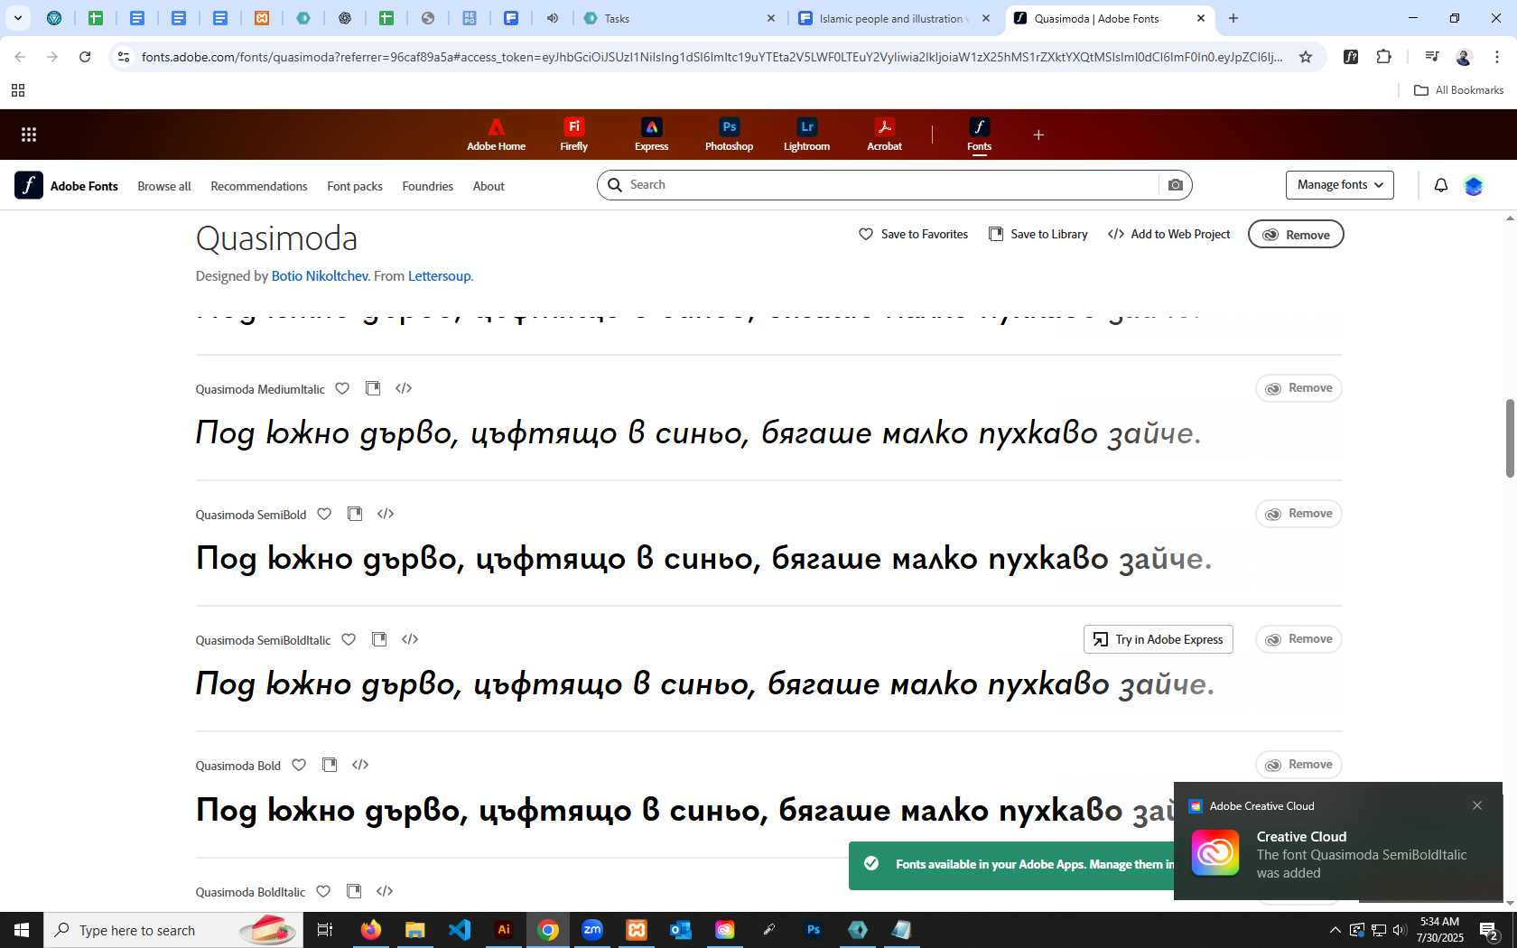The height and width of the screenshot is (948, 1517).
Task: Launch Firefly from the Adobe app bar
Action: tap(573, 135)
